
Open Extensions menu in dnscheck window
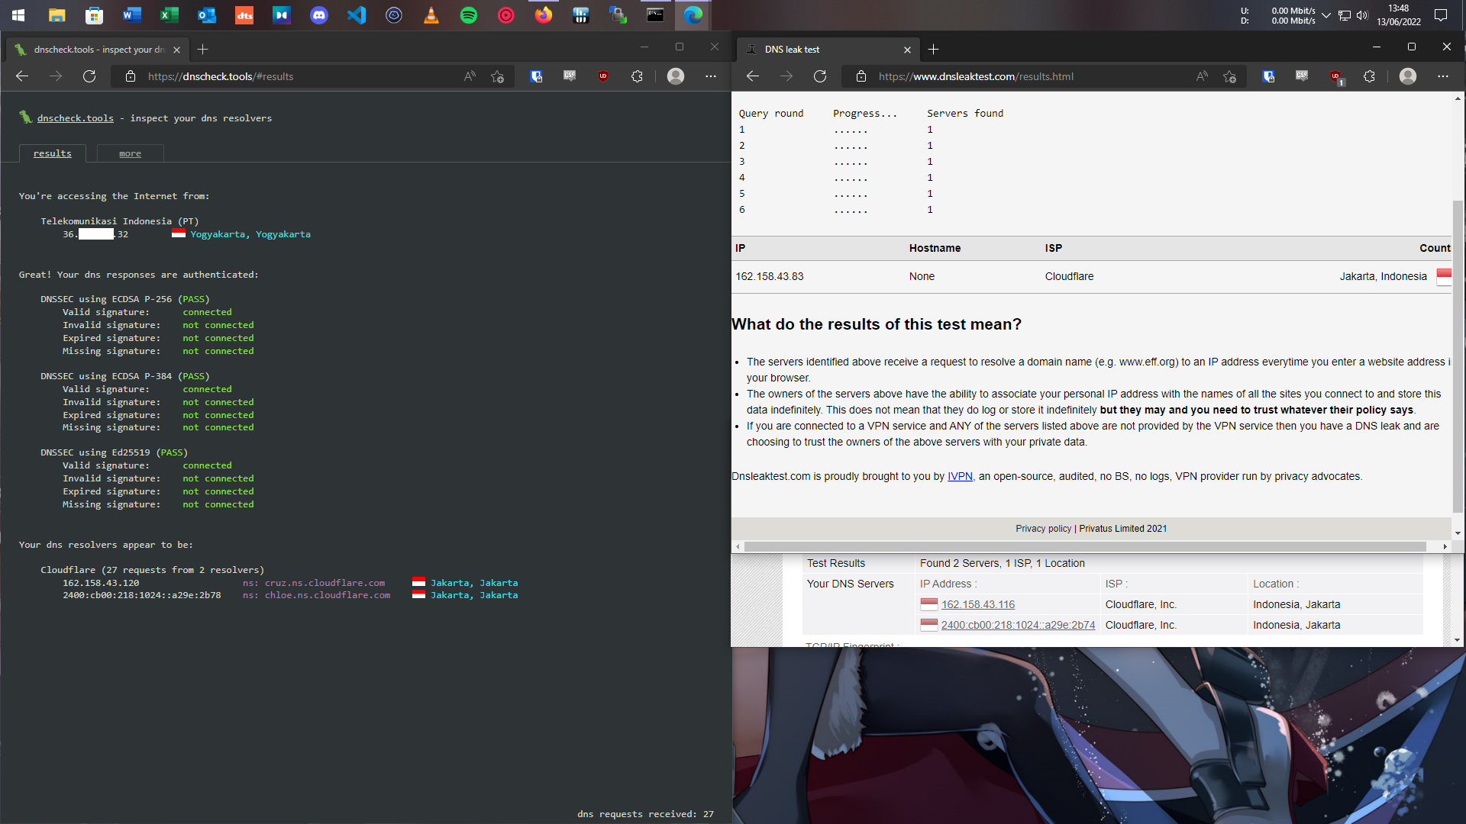[x=637, y=76]
